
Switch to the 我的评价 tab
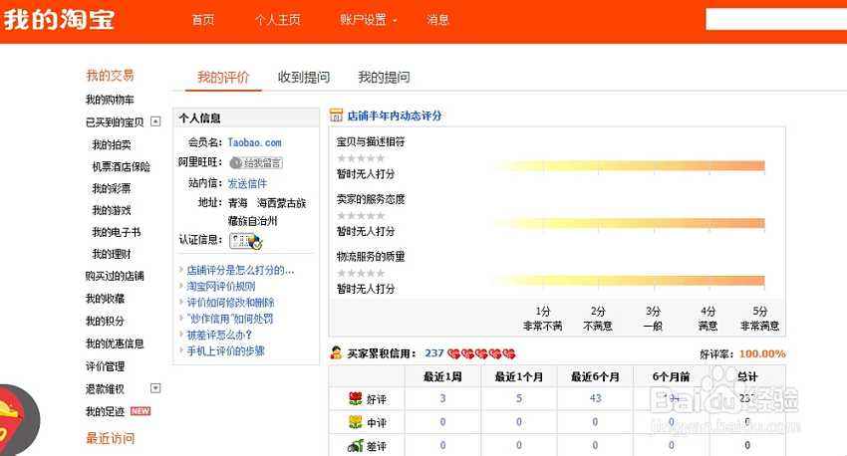point(223,78)
